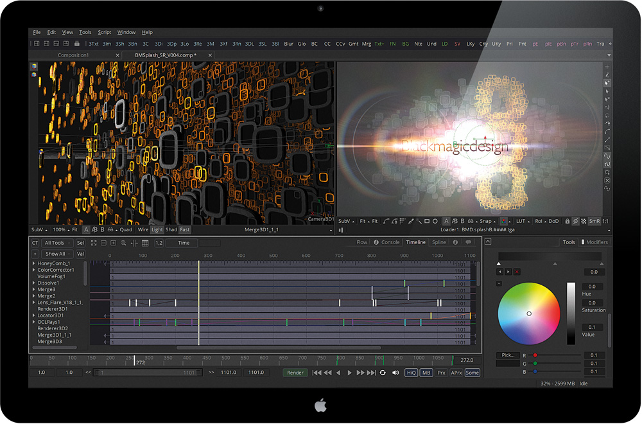The image size is (642, 424).
Task: Switch to the Flow tab
Action: (362, 243)
